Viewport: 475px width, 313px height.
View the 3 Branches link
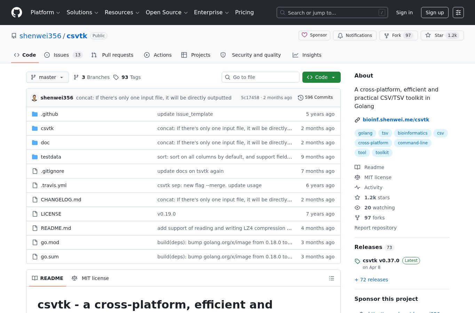click(x=92, y=77)
